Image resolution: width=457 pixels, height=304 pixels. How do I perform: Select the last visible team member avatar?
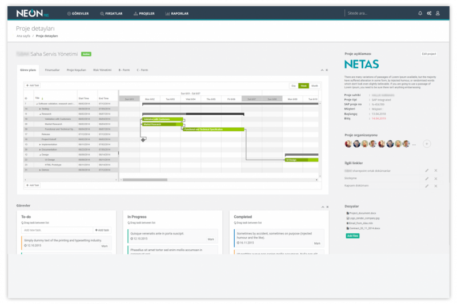tap(406, 144)
